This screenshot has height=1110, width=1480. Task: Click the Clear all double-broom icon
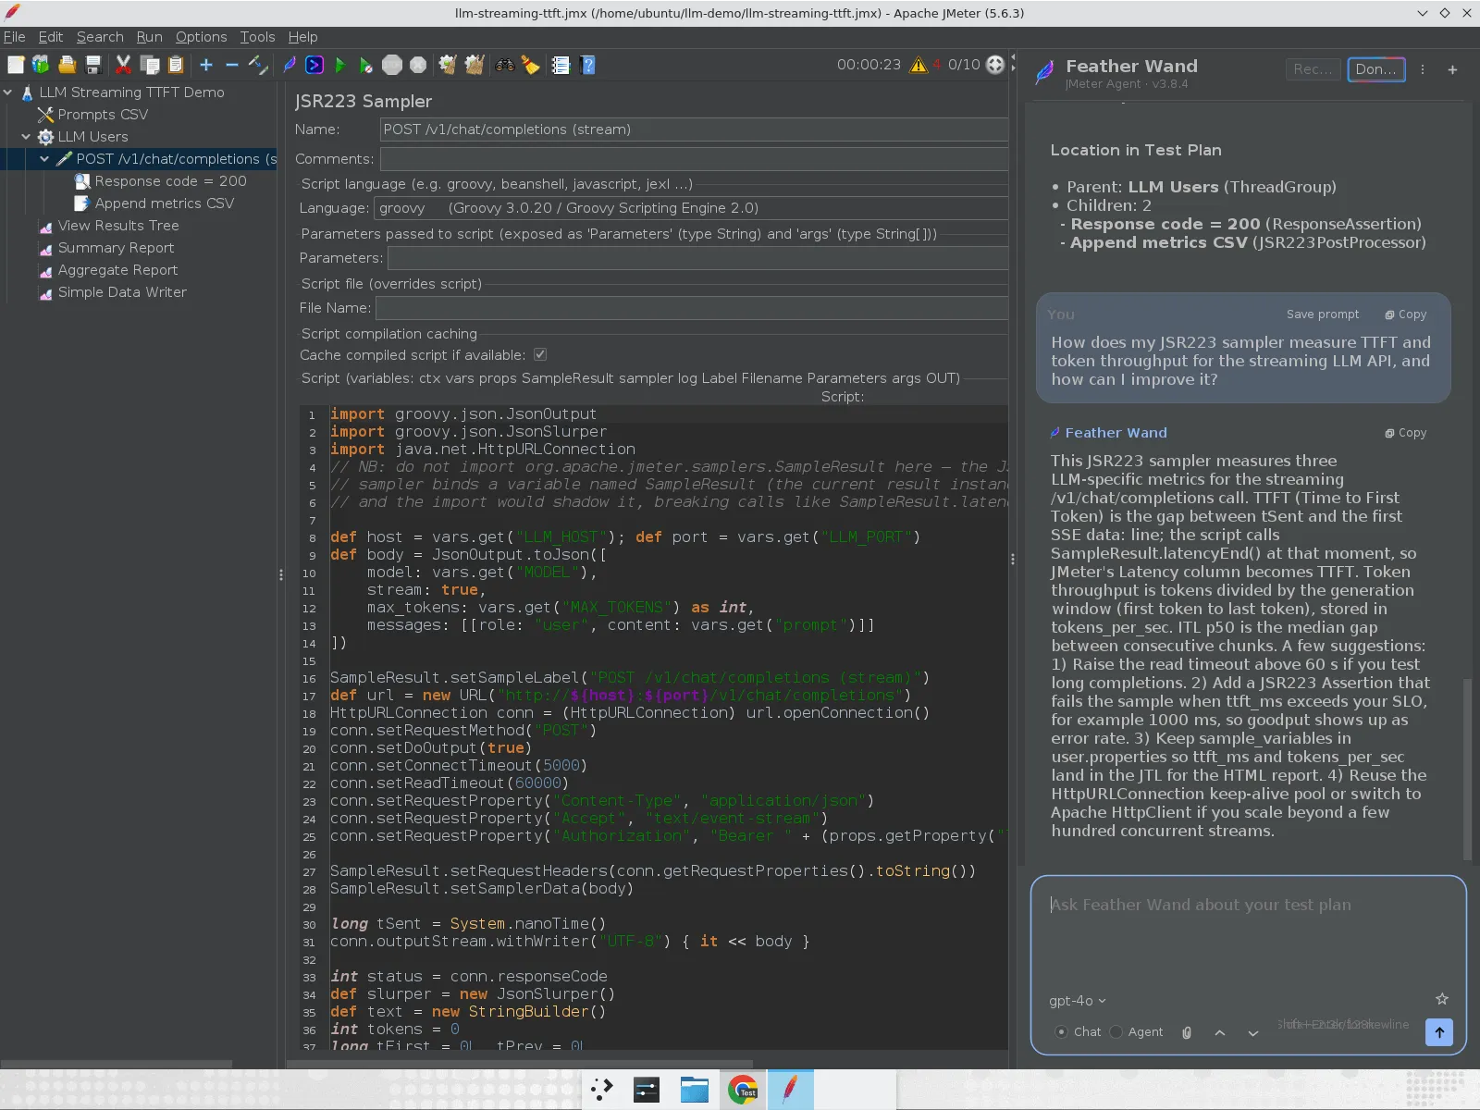point(475,65)
